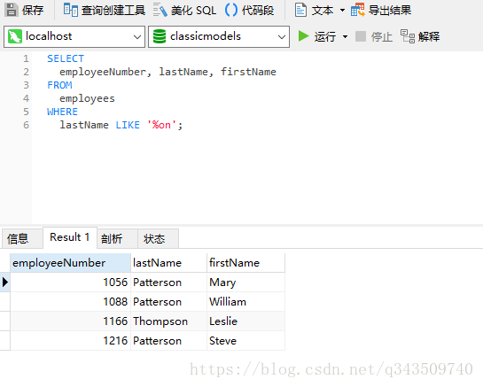Open the Run (运行) options dropdown arrow

point(346,36)
